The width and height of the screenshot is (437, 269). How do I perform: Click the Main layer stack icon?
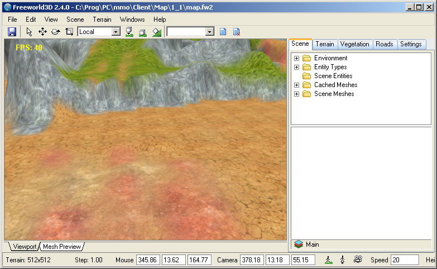click(299, 244)
